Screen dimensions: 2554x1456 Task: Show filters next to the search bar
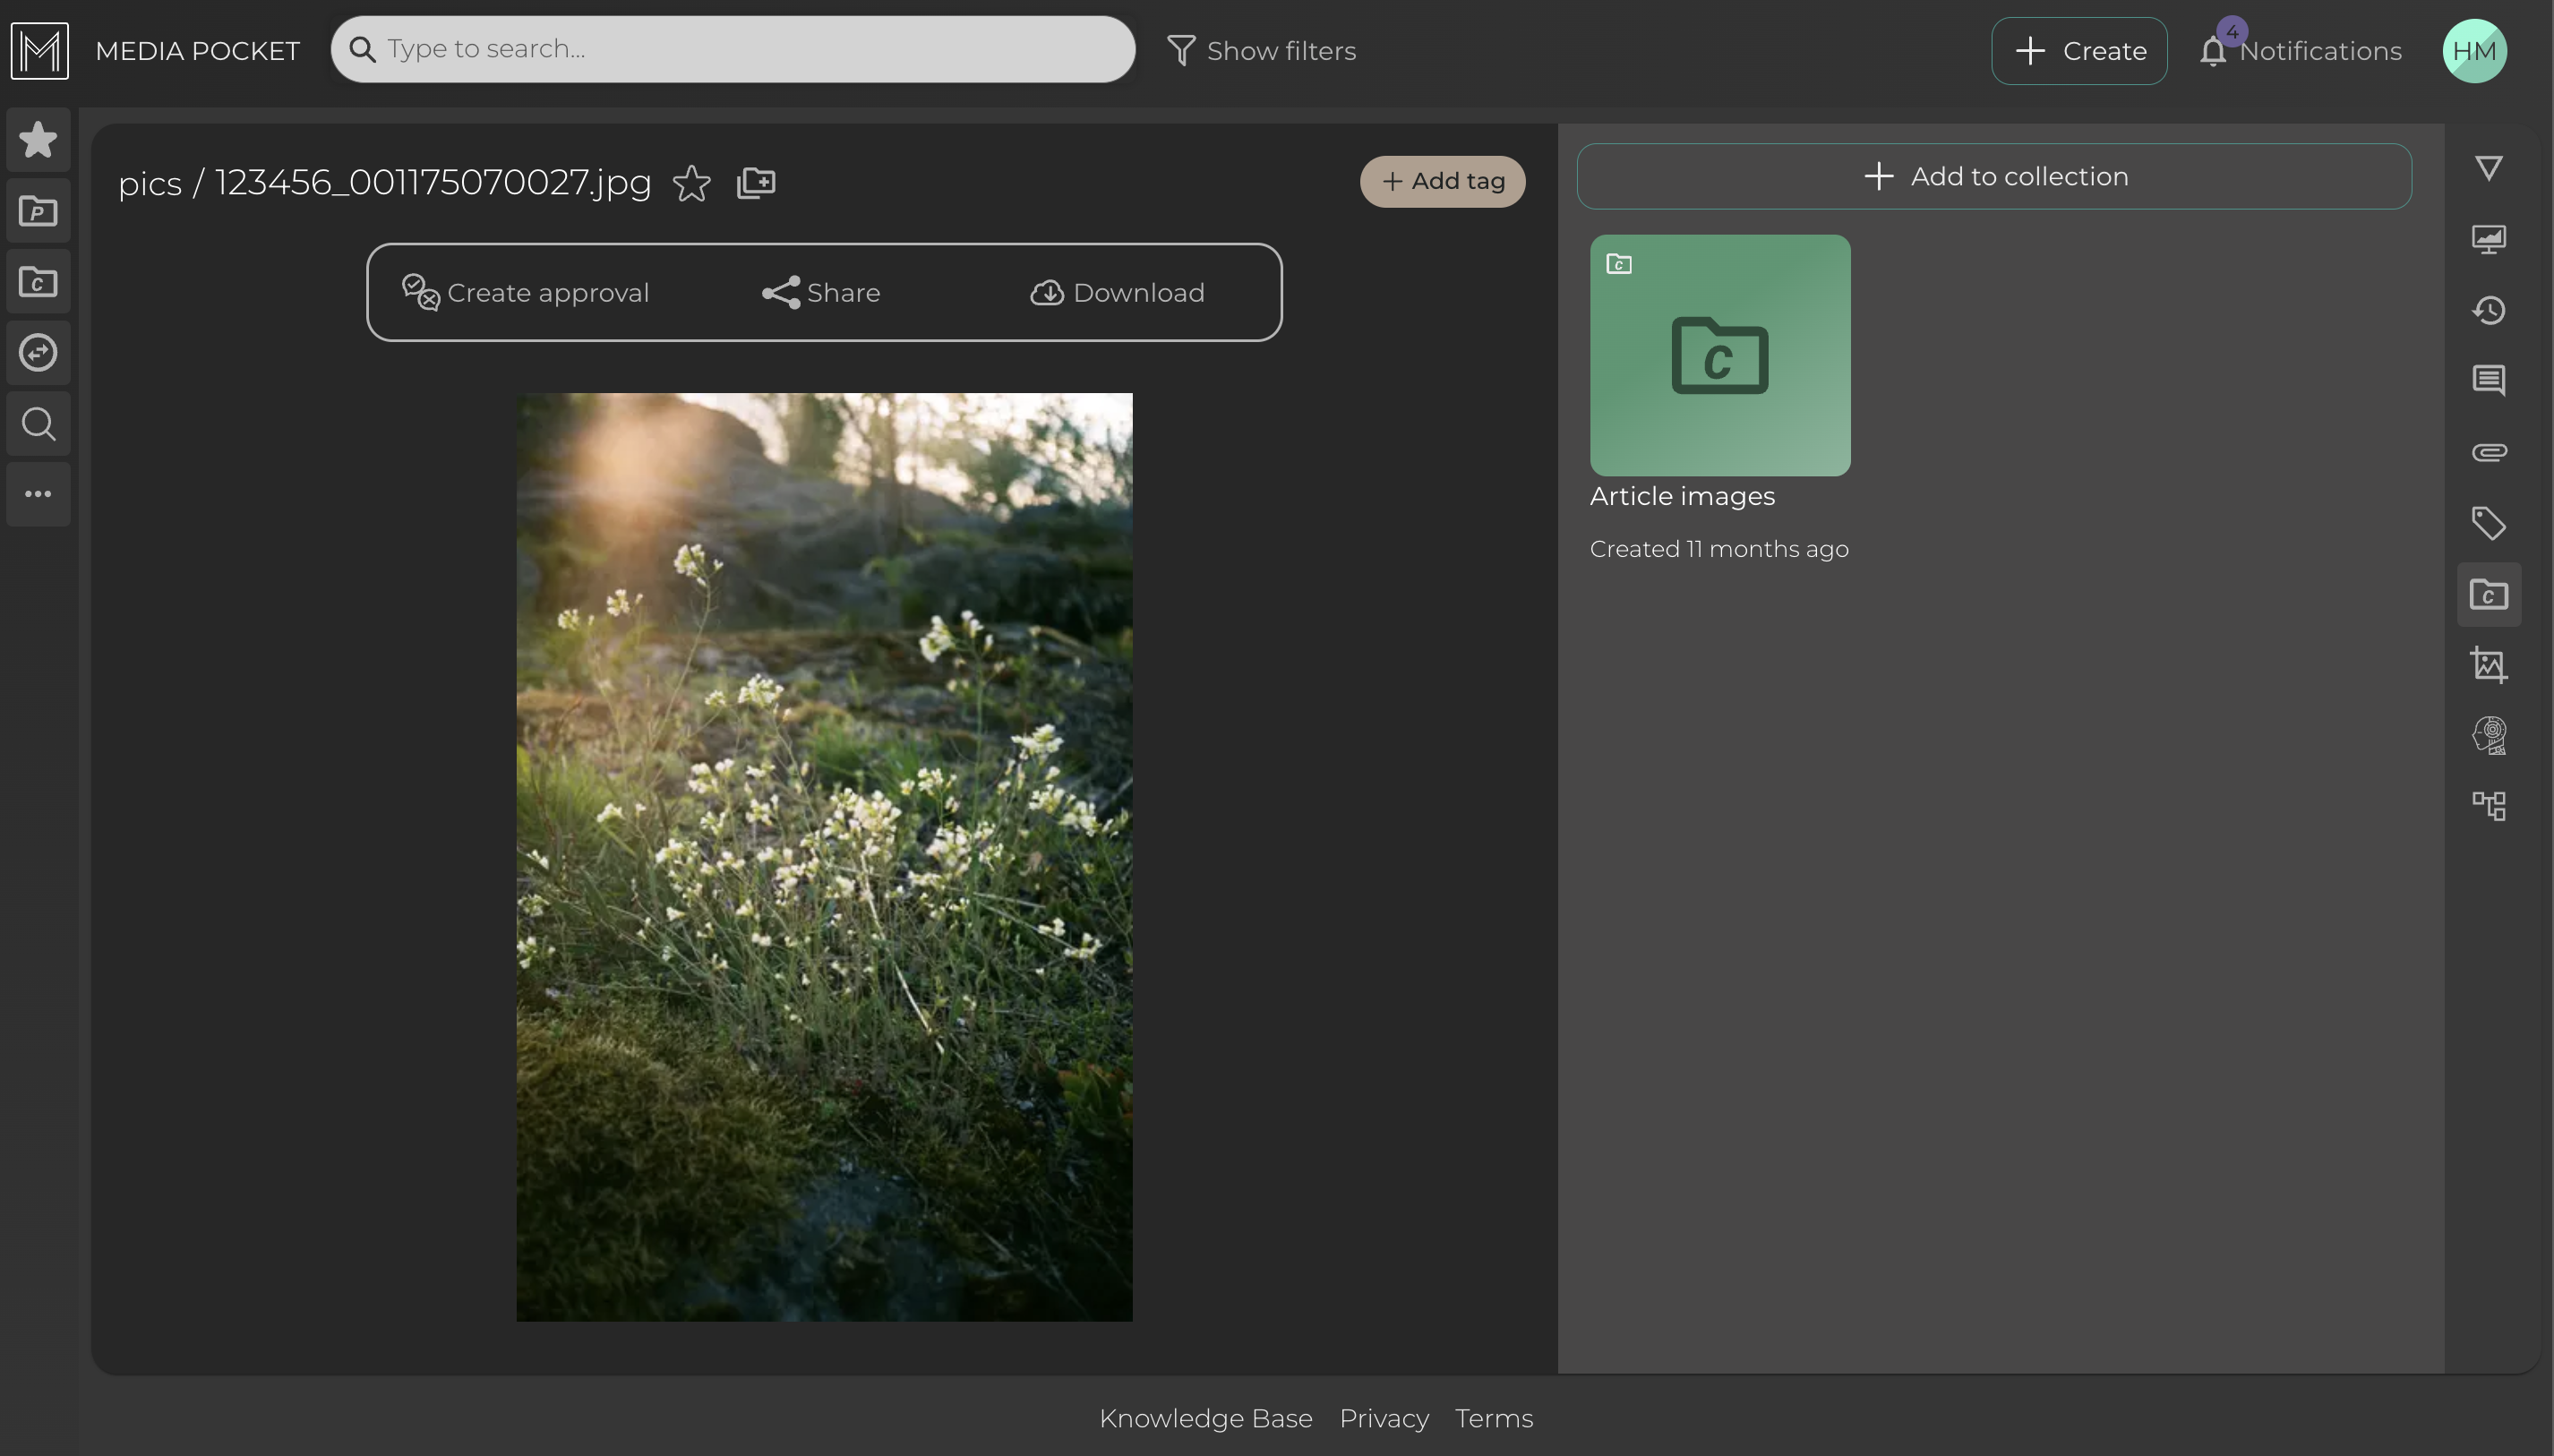1261,50
